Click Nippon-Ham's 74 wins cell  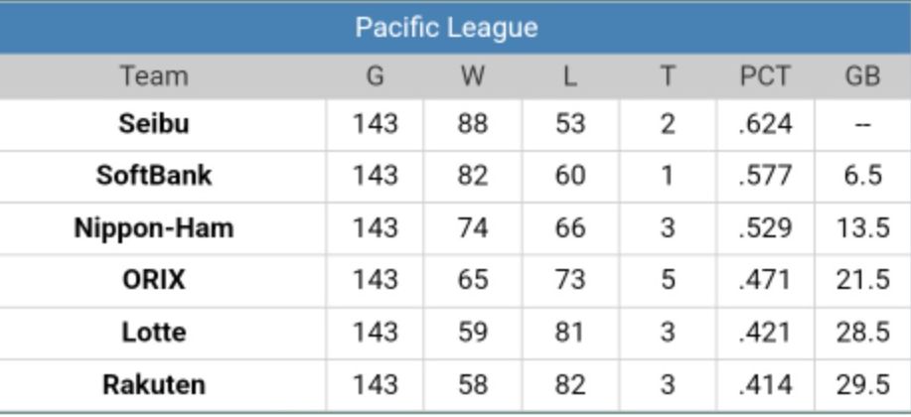point(472,228)
